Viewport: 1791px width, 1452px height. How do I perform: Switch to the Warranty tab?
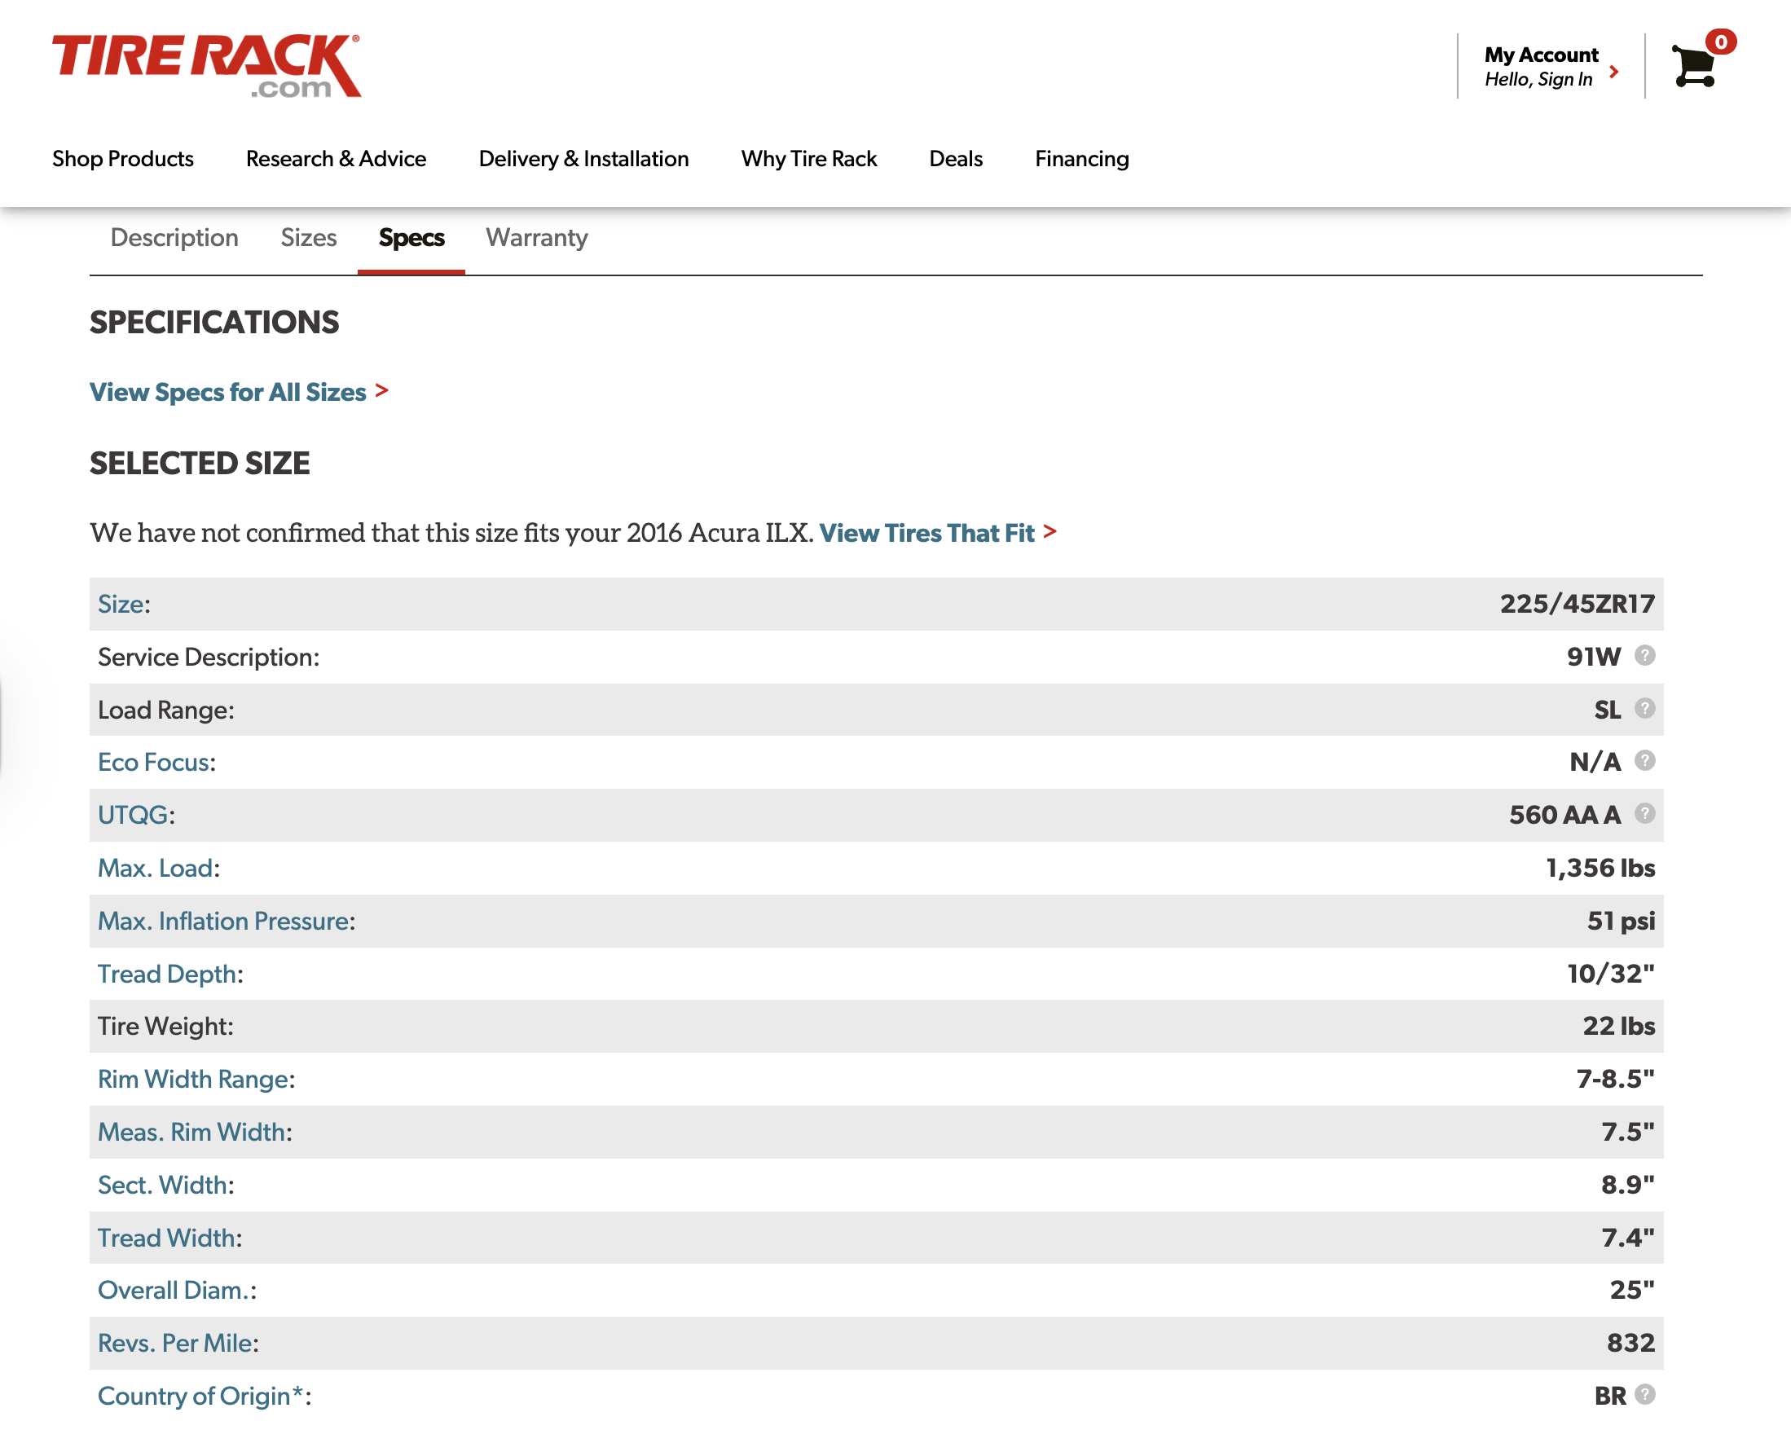point(536,238)
